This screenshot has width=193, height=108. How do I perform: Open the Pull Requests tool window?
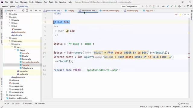tap(2, 39)
